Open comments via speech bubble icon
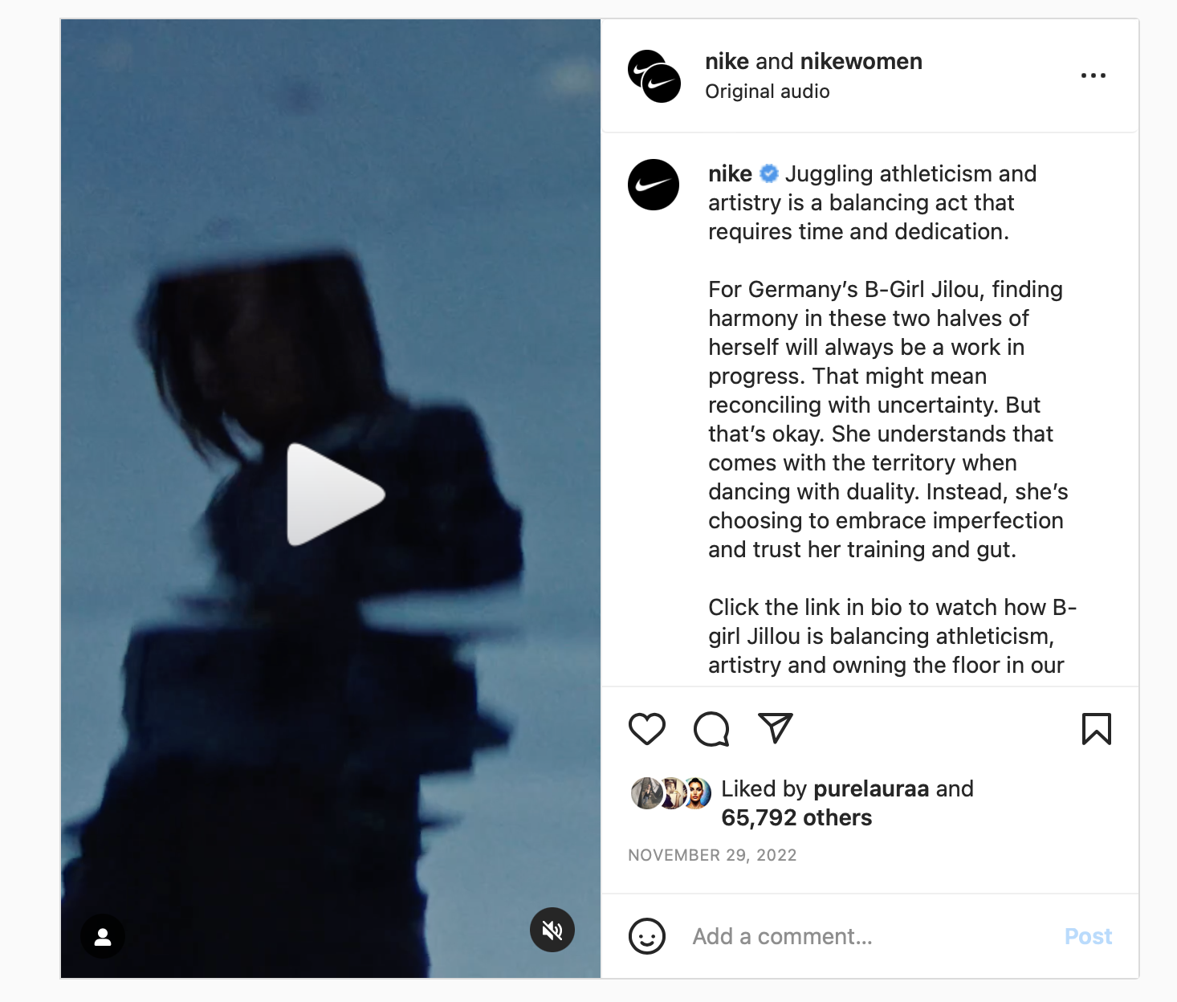1177x1002 pixels. [711, 729]
